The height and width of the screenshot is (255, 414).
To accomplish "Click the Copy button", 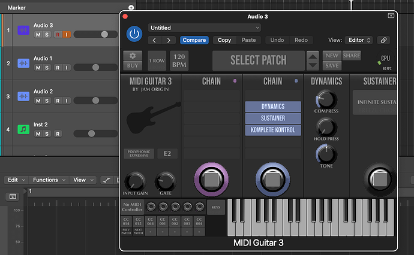I will click(x=224, y=40).
